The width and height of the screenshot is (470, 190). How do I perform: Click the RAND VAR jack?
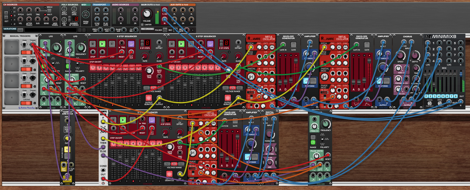124,30
